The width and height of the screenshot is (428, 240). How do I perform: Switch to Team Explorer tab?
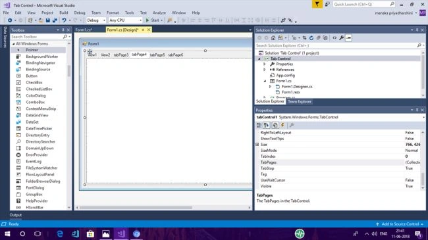coord(300,101)
